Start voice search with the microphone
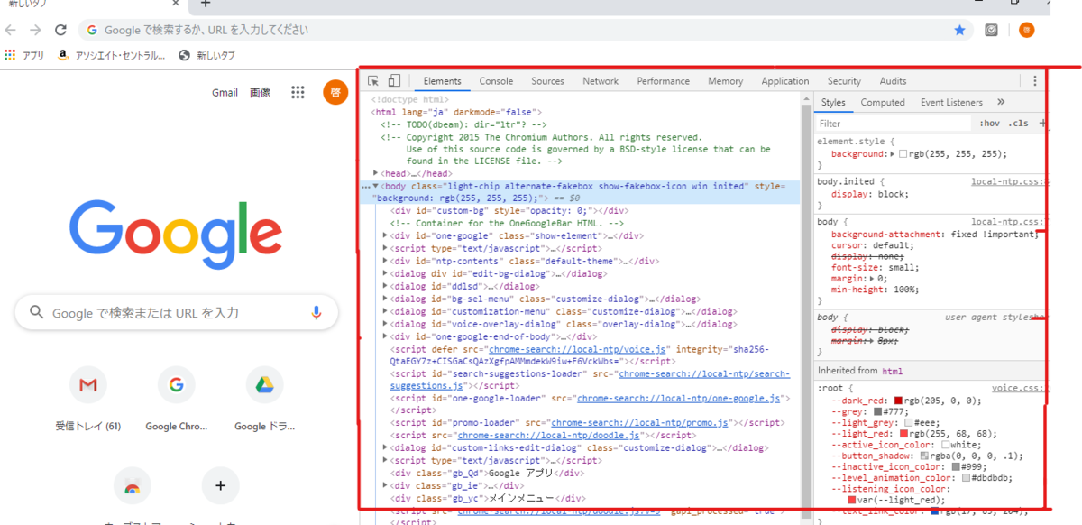This screenshot has height=525, width=1082. point(316,312)
